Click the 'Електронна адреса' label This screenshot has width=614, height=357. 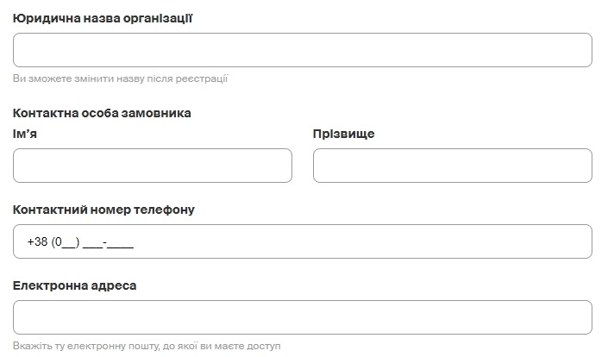pos(75,285)
